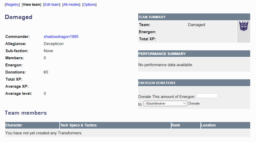Click the Team members section heading
256x142 pixels.
tap(26, 113)
